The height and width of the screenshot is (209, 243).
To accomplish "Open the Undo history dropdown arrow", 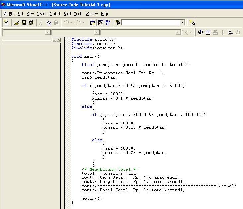I will (x=71, y=23).
